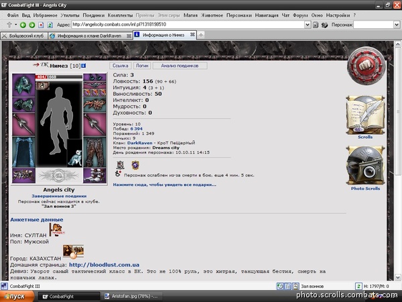Switch to the Бойцовский клуб tab
The width and height of the screenshot is (402, 302).
(x=24, y=36)
